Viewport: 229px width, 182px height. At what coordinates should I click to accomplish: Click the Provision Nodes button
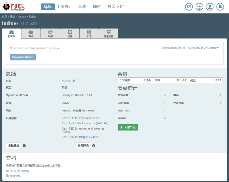[23, 57]
